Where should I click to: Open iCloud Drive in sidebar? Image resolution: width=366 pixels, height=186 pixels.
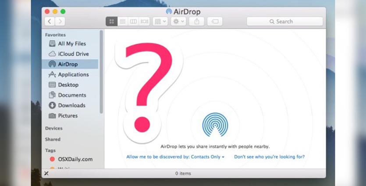[x=70, y=54]
